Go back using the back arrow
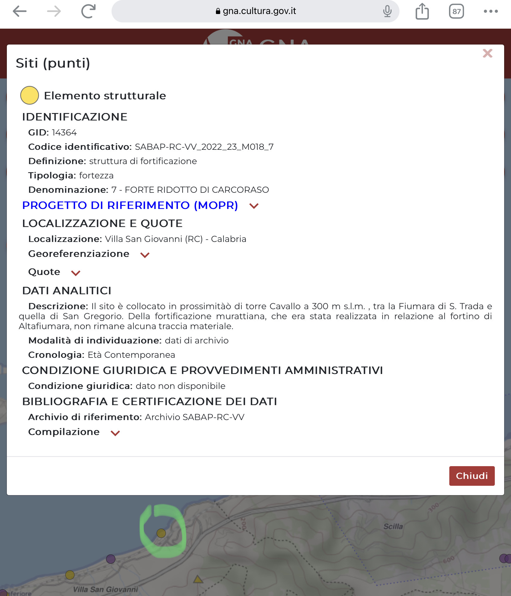The image size is (511, 596). click(19, 11)
